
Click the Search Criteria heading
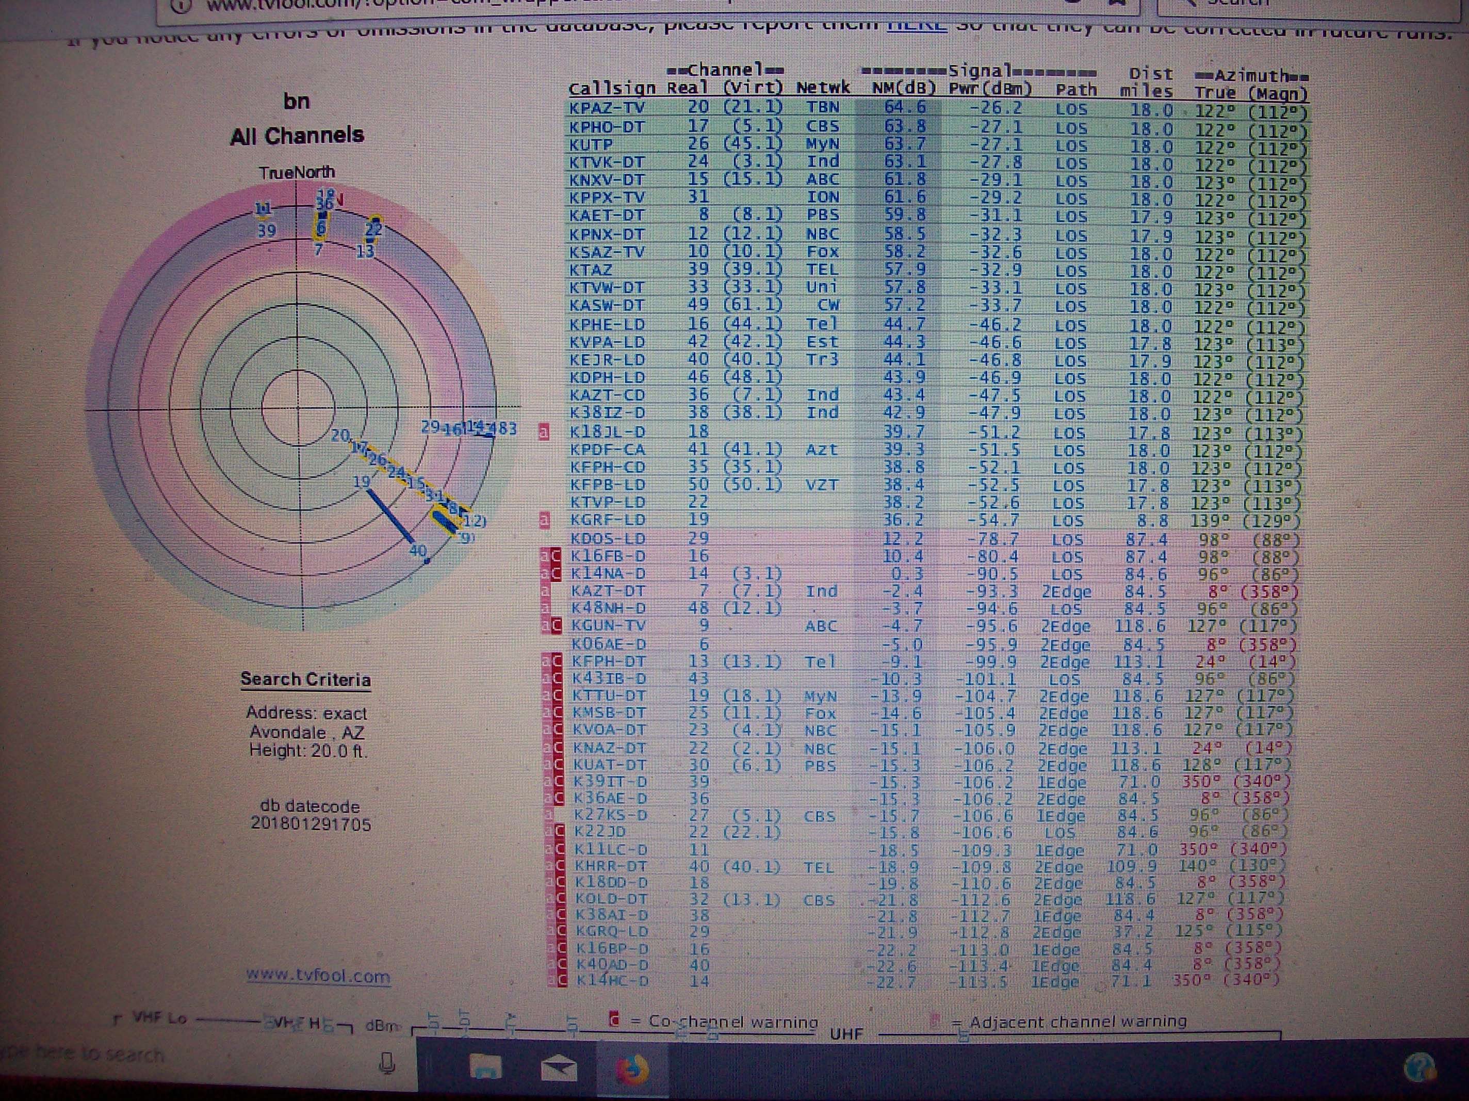(x=305, y=679)
